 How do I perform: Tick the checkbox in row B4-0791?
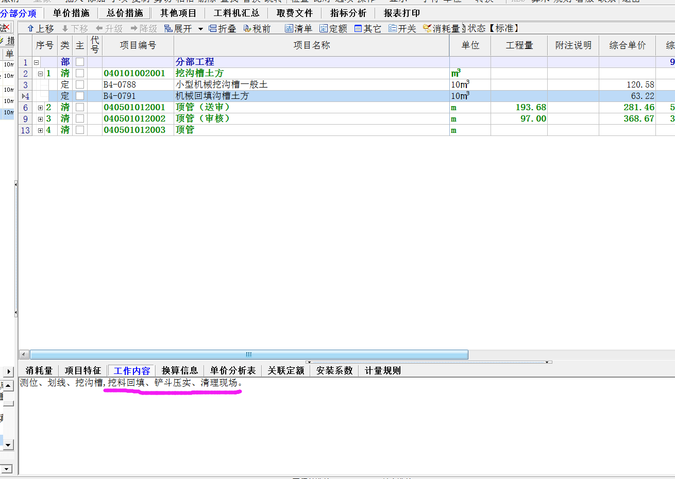(x=80, y=96)
